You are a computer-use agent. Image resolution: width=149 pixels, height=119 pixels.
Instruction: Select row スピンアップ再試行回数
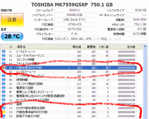pos(69,84)
